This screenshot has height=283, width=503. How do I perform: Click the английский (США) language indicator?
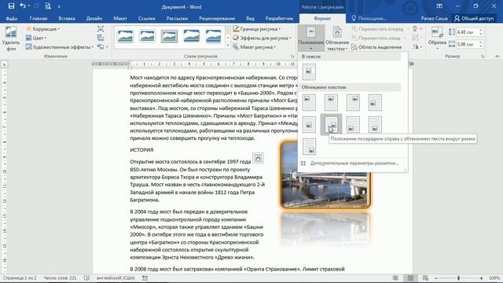coord(116,277)
